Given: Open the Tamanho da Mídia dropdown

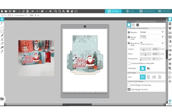Looking at the screenshot, I should pyautogui.click(x=152, y=43).
